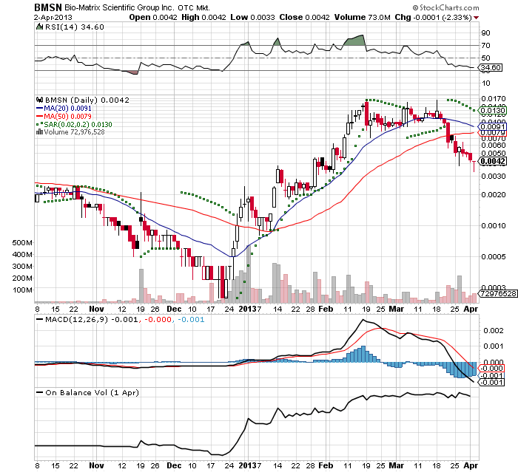
Task: Click the RSI area-chart icon
Action: 39,27
